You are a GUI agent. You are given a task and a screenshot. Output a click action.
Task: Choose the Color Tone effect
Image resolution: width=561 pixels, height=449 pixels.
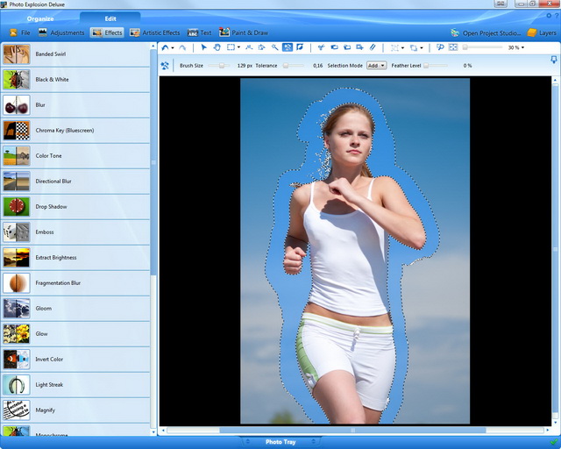pyautogui.click(x=75, y=156)
